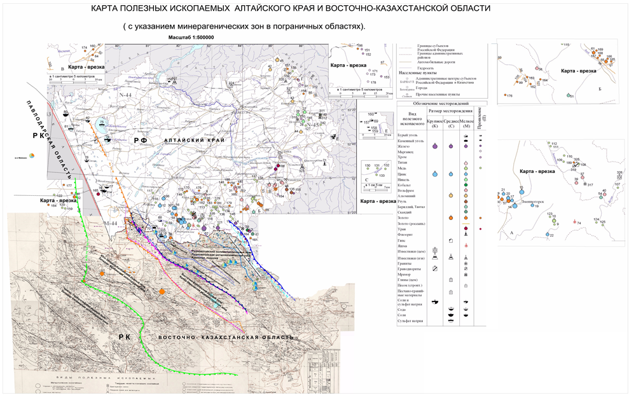Click the large zinc deposit symbol in legend

point(435,174)
